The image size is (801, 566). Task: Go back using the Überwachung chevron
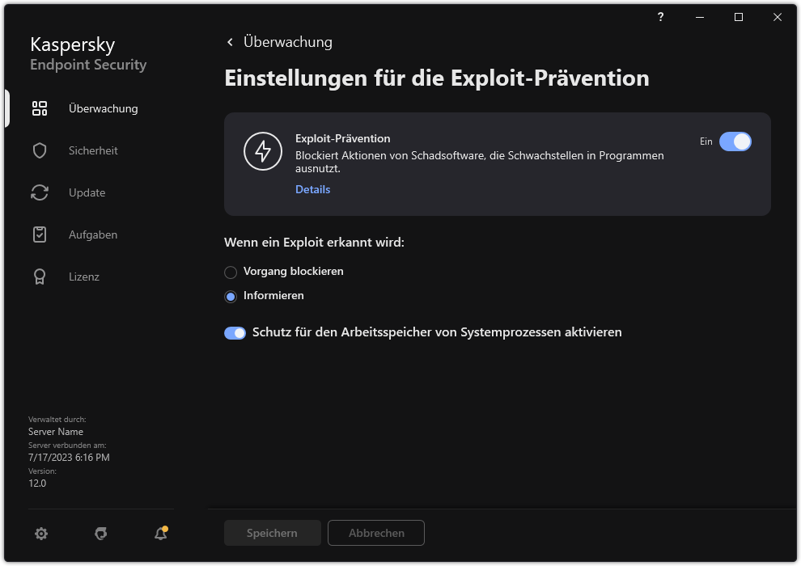coord(229,41)
